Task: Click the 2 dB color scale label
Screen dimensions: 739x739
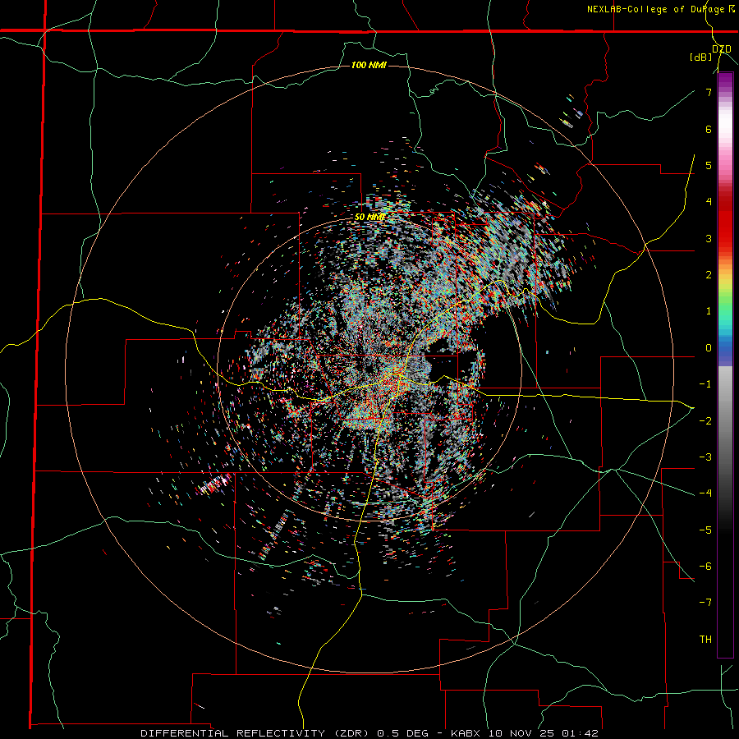Action: (x=709, y=275)
